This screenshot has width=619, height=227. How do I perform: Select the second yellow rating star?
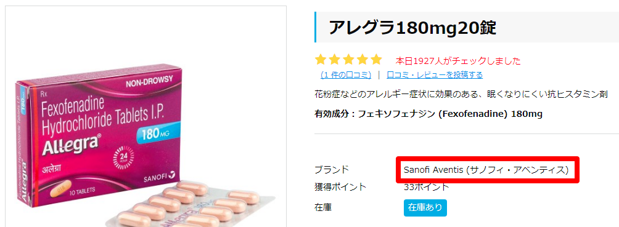point(335,60)
